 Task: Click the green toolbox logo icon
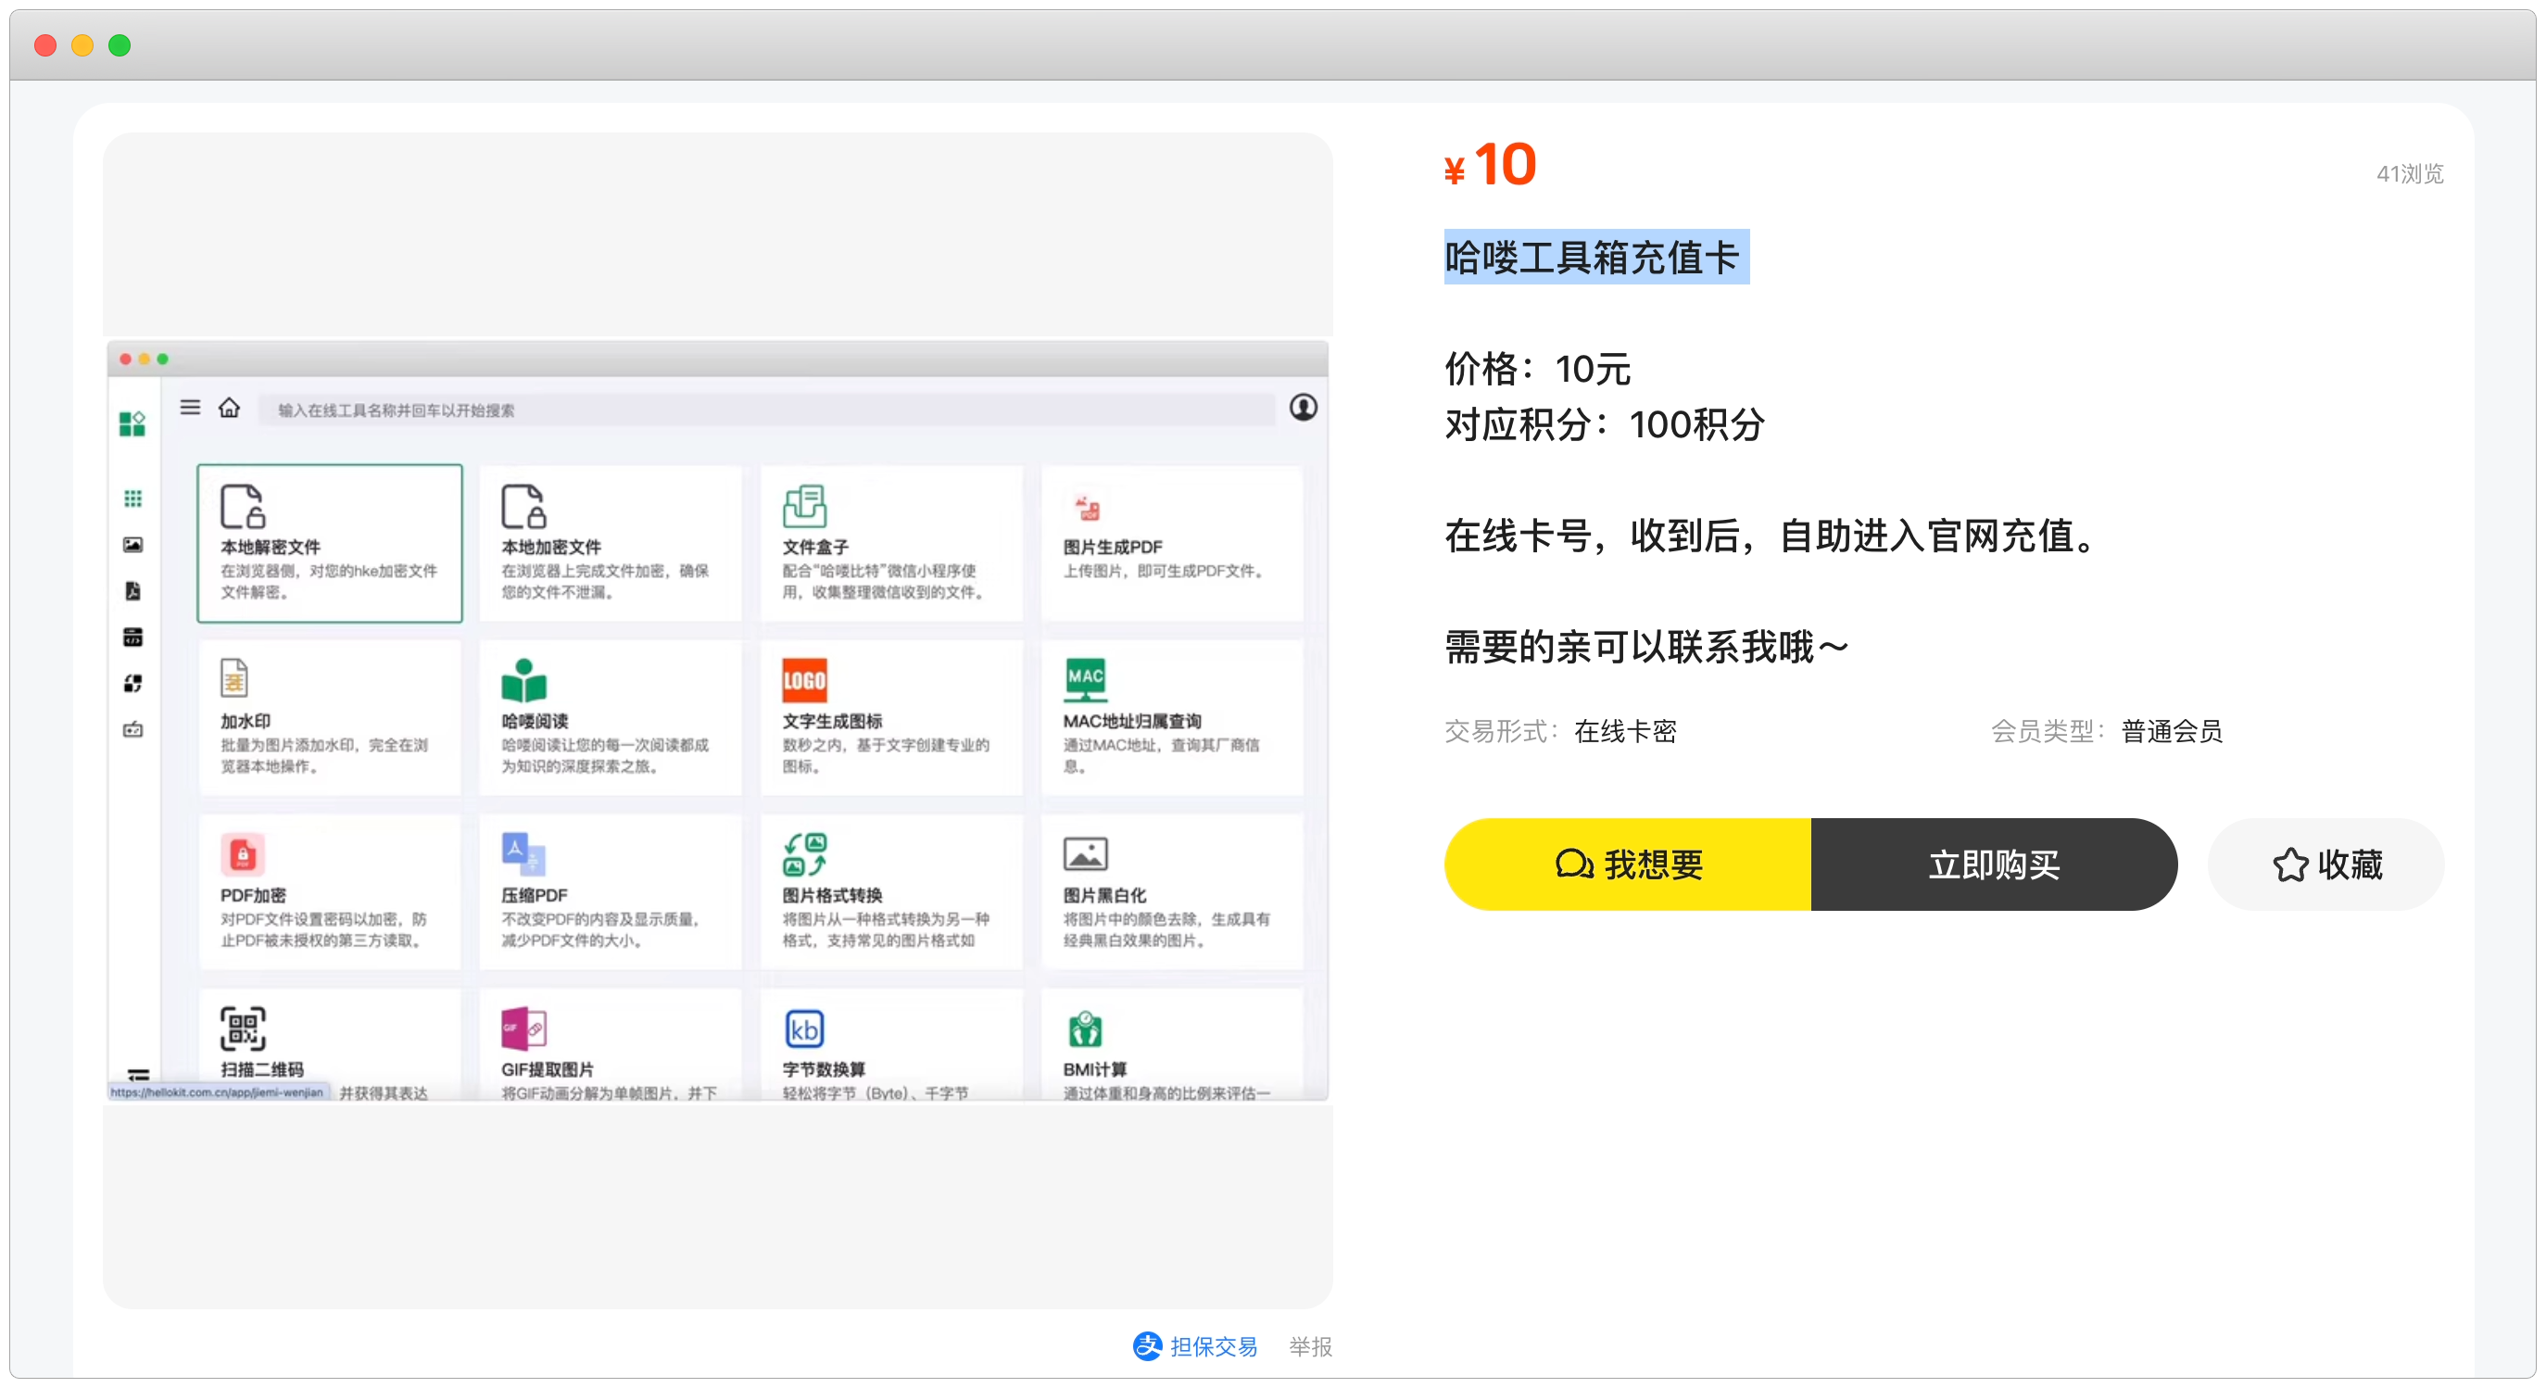coord(132,424)
